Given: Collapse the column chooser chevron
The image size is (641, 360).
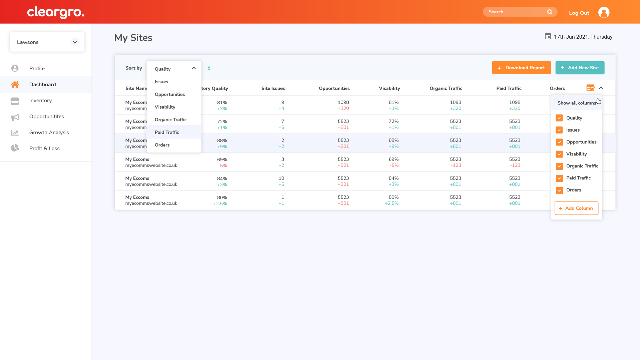Looking at the screenshot, I should (x=601, y=88).
